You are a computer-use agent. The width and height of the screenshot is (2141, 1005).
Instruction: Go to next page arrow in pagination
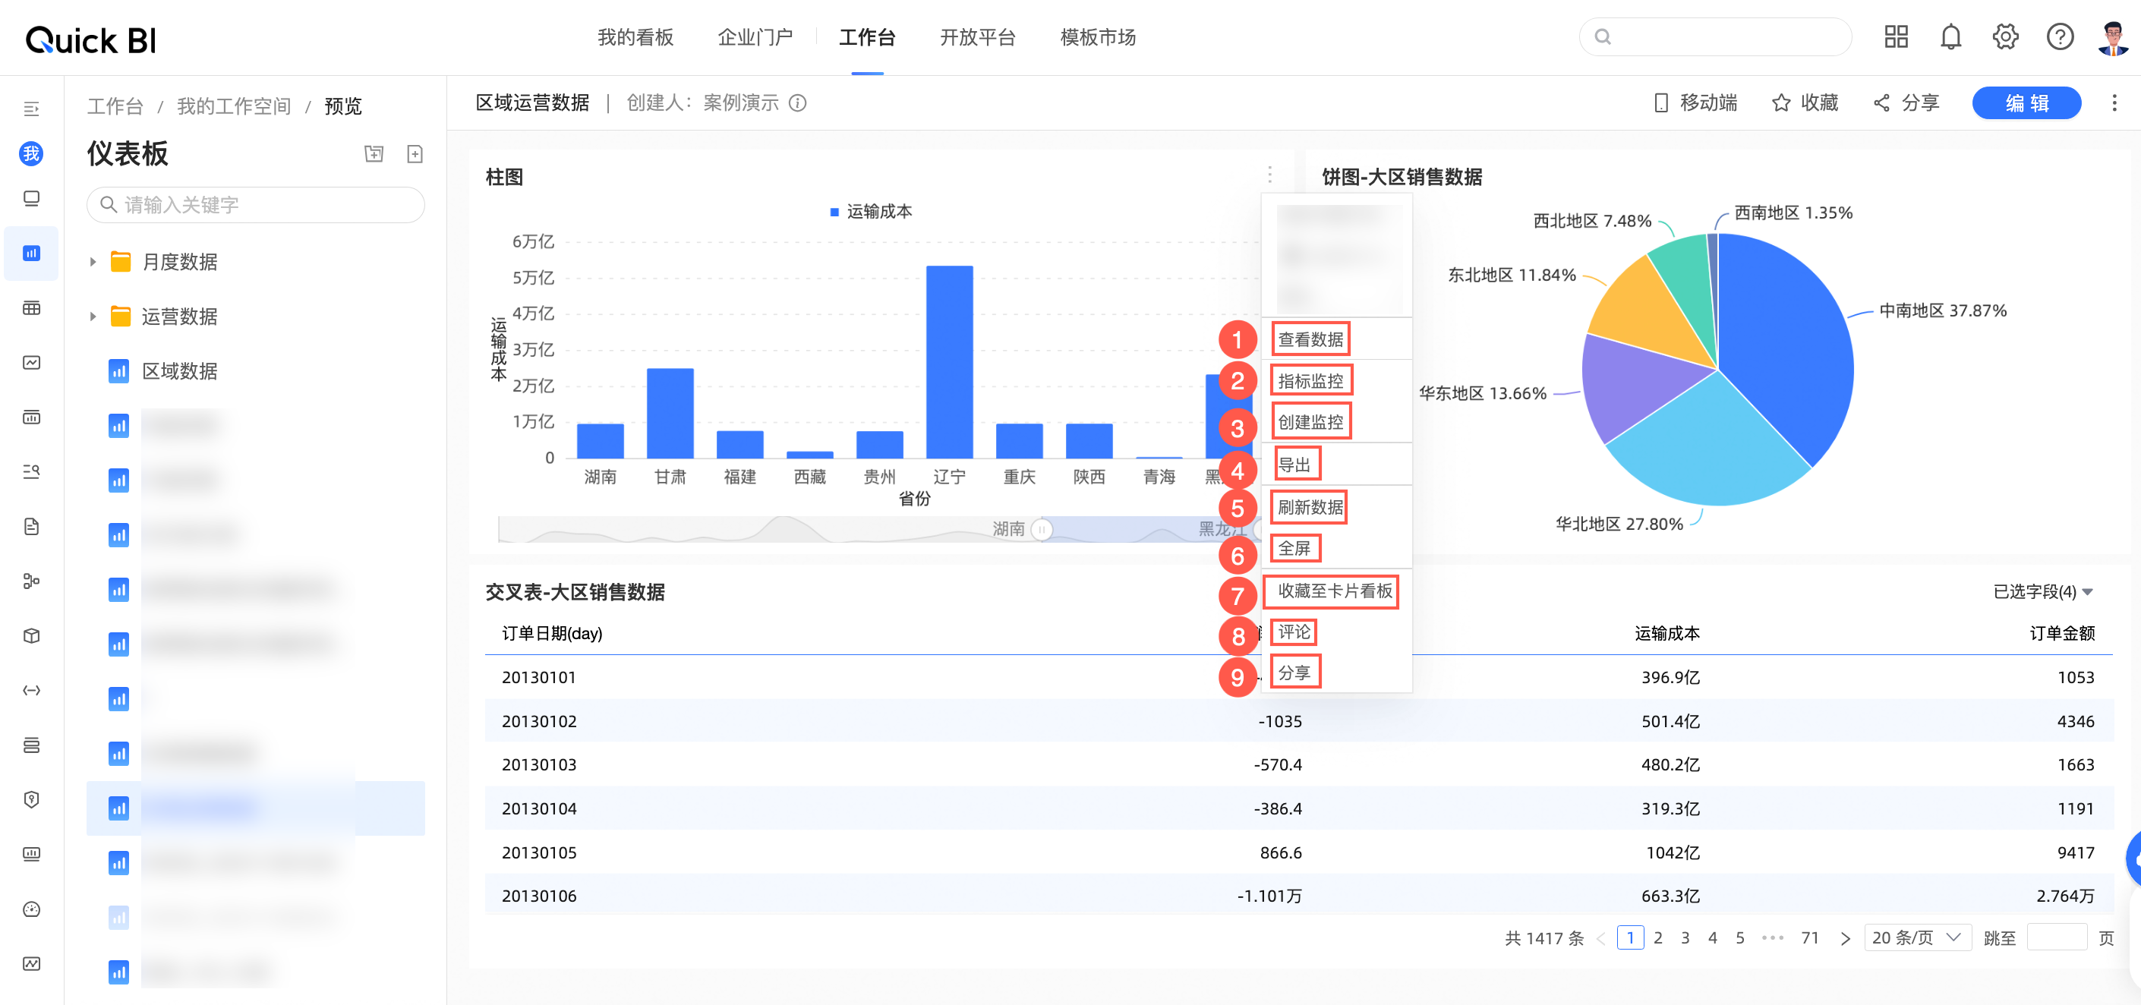[x=1845, y=938]
